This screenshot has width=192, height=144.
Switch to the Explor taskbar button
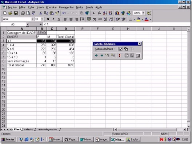pos(133,139)
